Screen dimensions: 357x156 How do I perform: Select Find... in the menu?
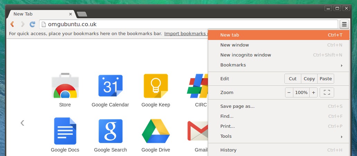(279, 116)
